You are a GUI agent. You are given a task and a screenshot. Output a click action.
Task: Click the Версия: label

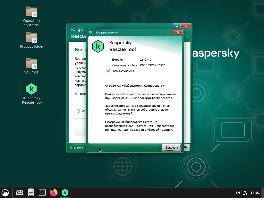118,60
